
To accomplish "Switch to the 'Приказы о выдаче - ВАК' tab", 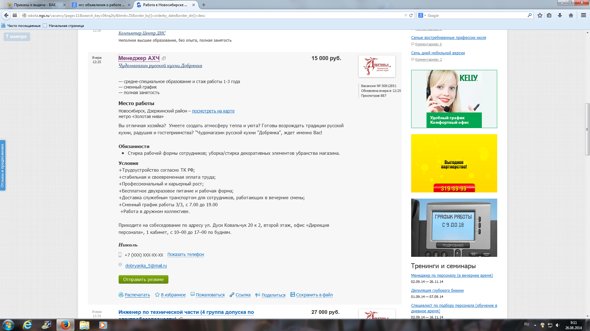I will [35, 5].
